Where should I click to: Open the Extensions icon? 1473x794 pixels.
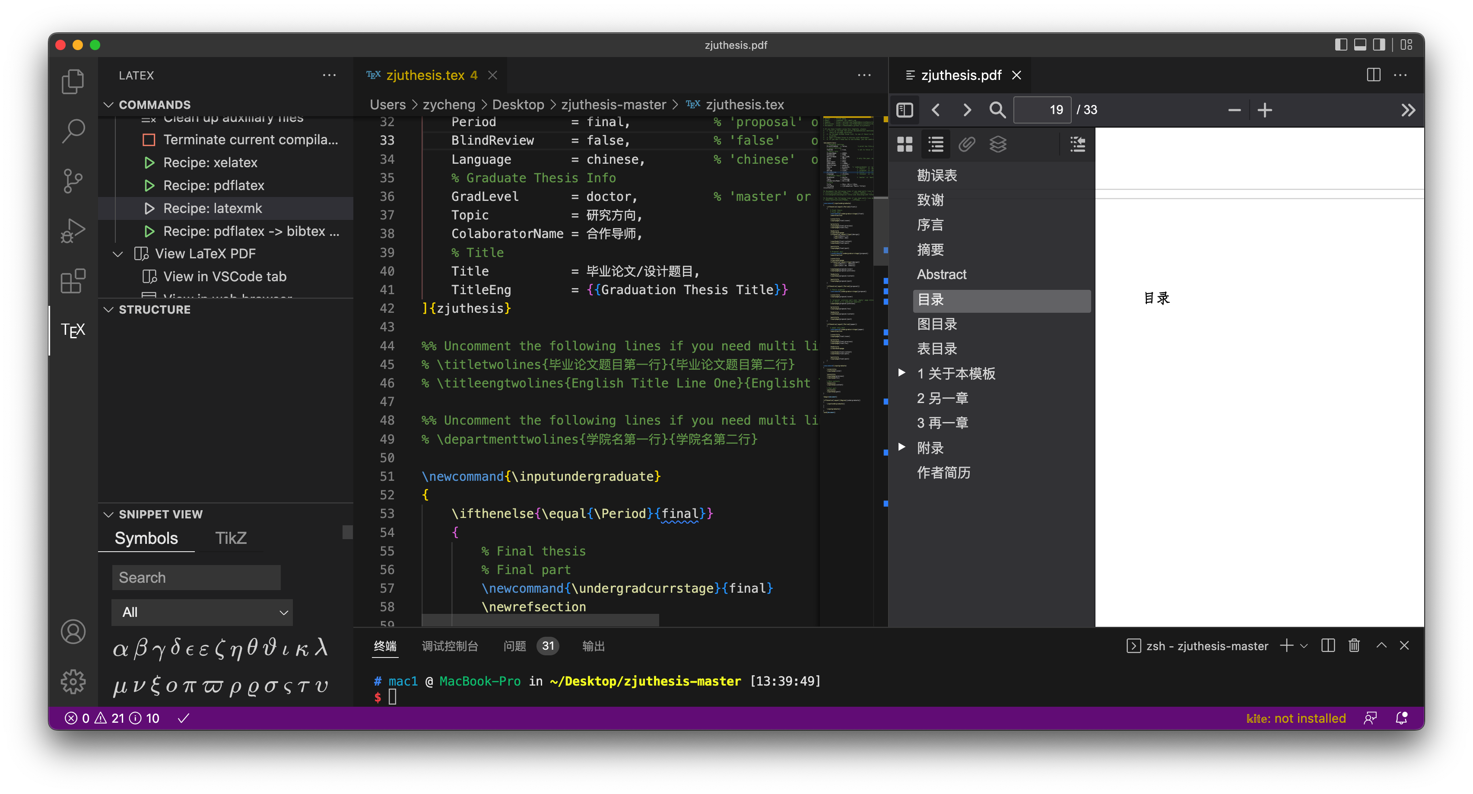pyautogui.click(x=72, y=280)
